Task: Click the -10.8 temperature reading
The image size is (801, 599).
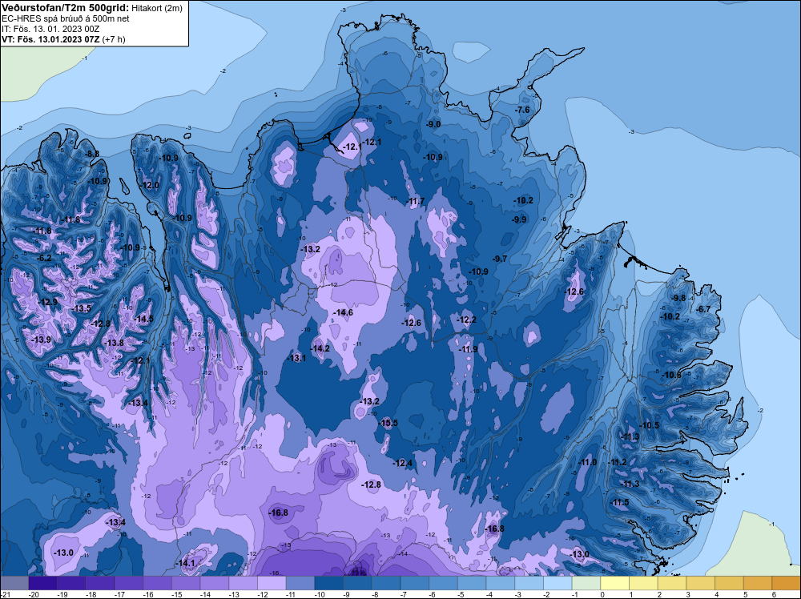Action: point(672,375)
